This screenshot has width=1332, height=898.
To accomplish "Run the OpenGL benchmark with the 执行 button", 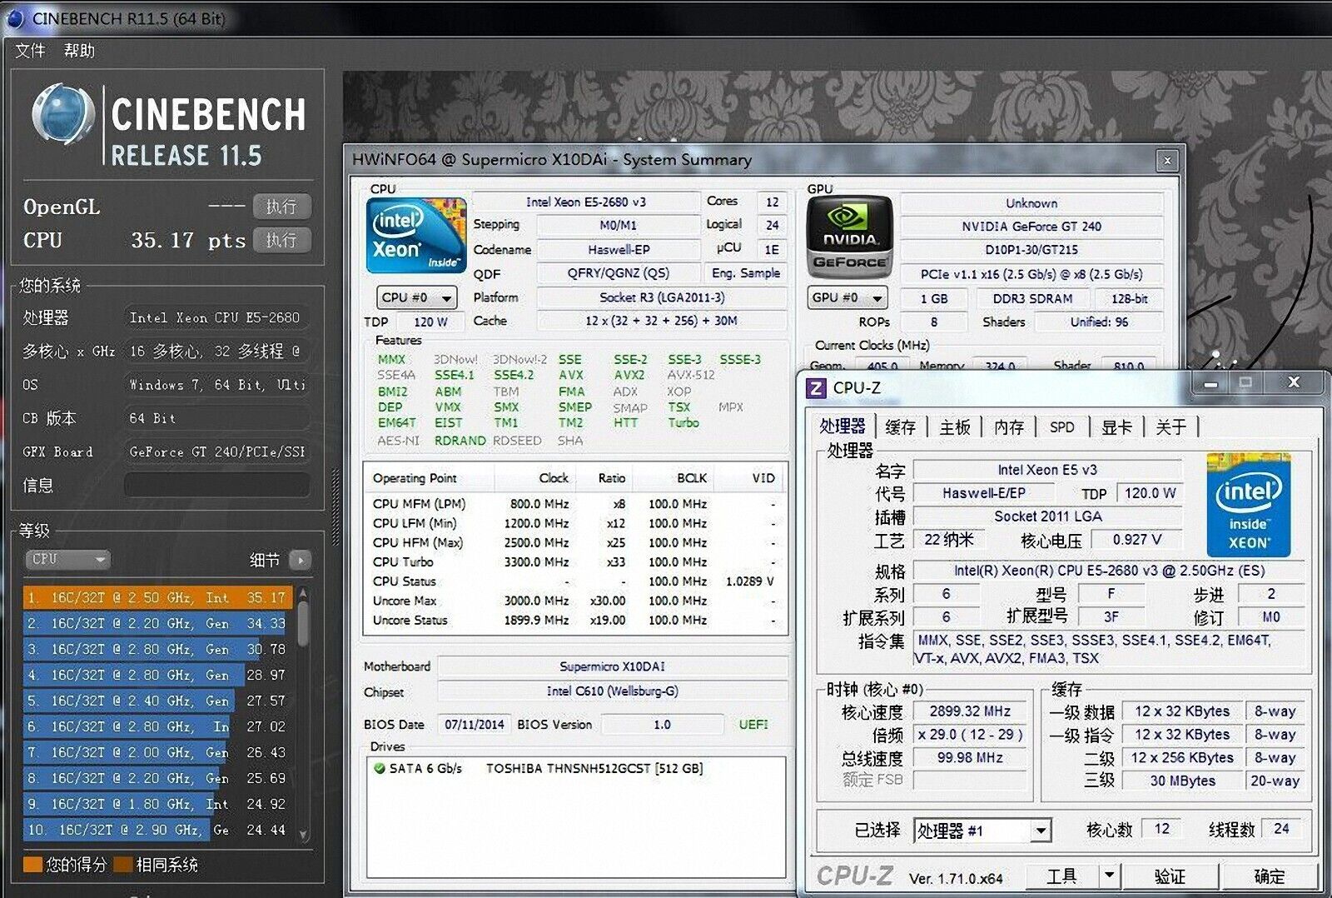I will (281, 207).
